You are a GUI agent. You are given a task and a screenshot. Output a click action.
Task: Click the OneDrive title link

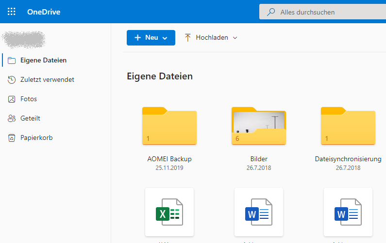coord(44,12)
